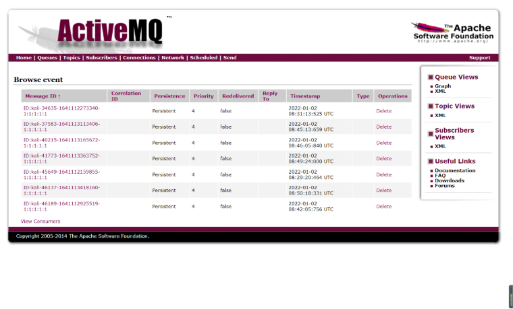Open the Apache Software Foundation logo link
This screenshot has height=309, width=513.
click(453, 32)
